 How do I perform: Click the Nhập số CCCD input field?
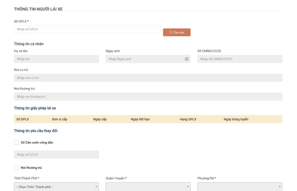56,154
